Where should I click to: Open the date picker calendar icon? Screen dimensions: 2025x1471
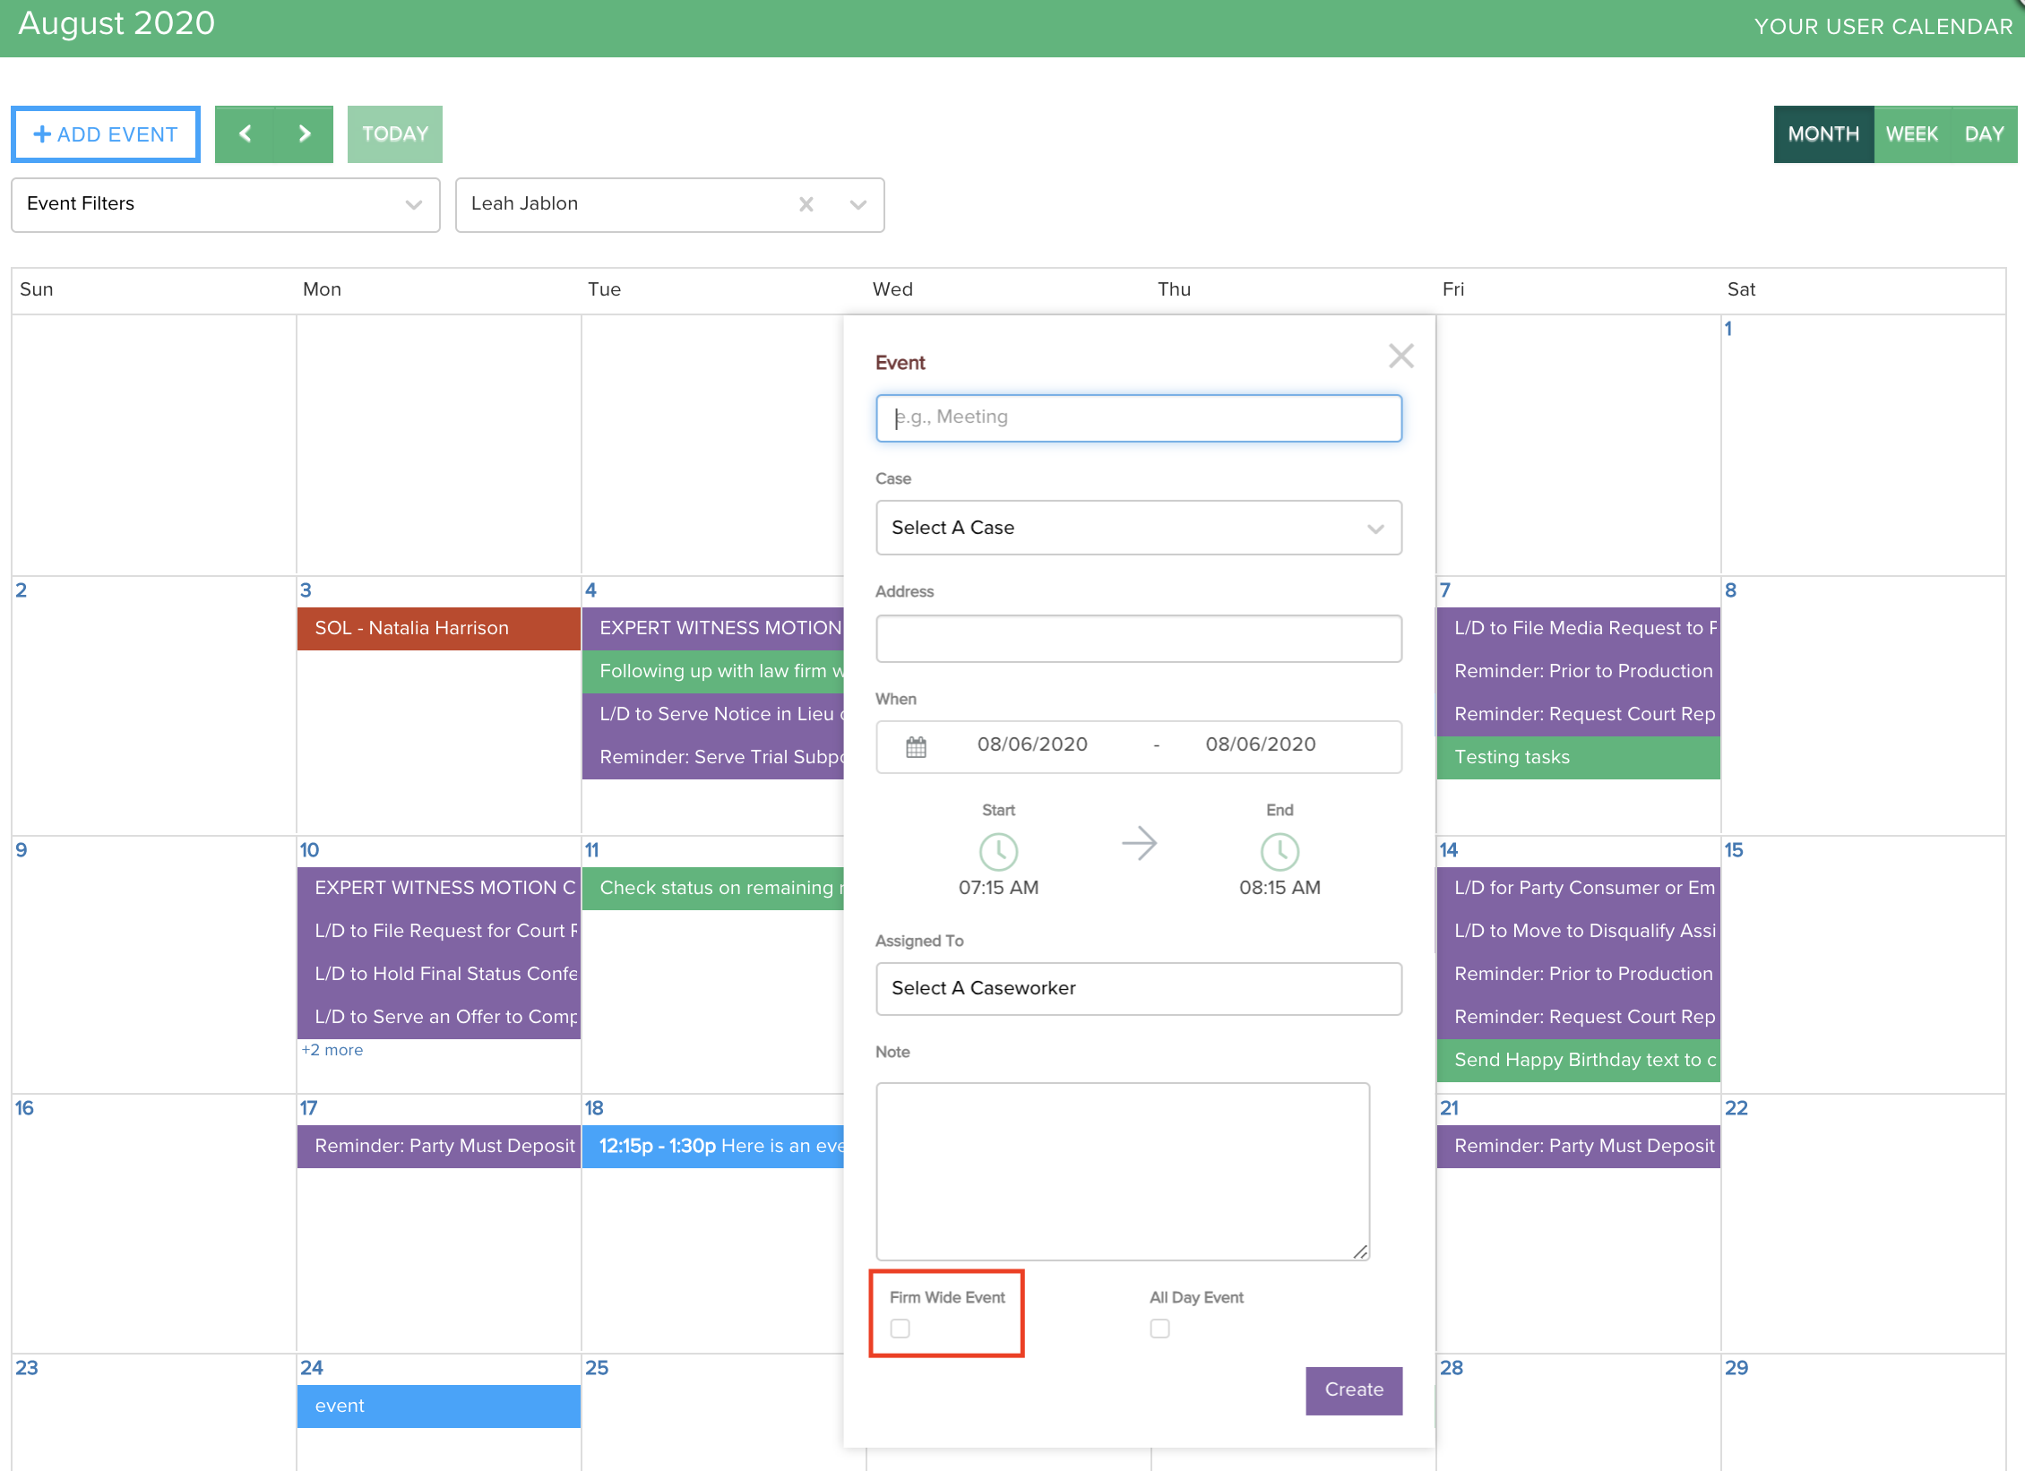916,746
